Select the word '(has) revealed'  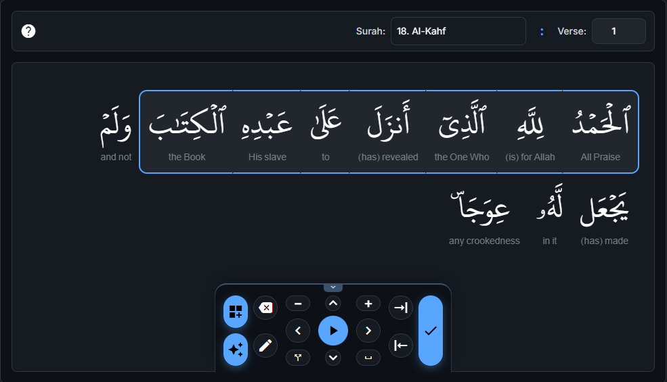pyautogui.click(x=388, y=132)
